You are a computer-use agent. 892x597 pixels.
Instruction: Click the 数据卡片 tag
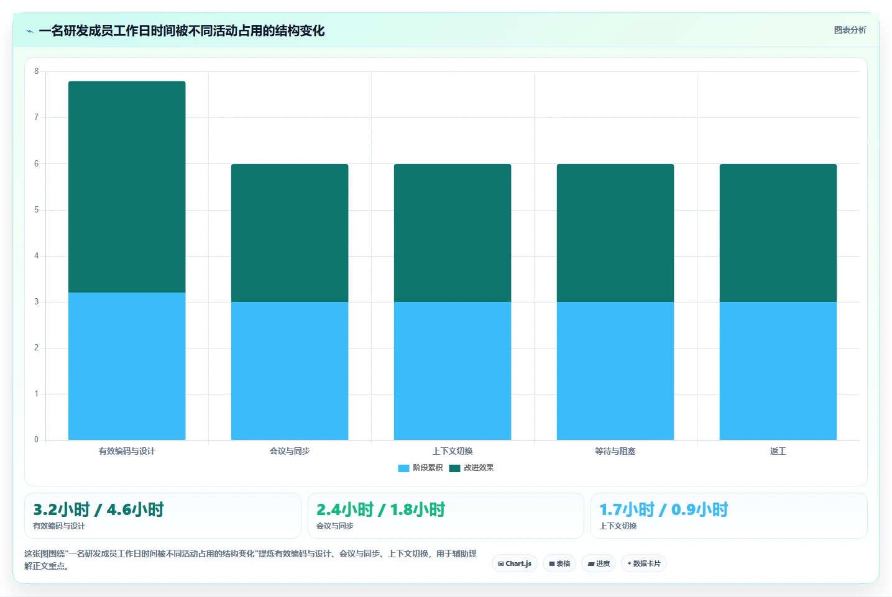tap(644, 563)
